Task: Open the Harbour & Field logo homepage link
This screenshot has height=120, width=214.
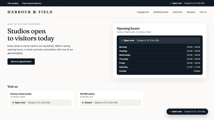Action: (30, 12)
